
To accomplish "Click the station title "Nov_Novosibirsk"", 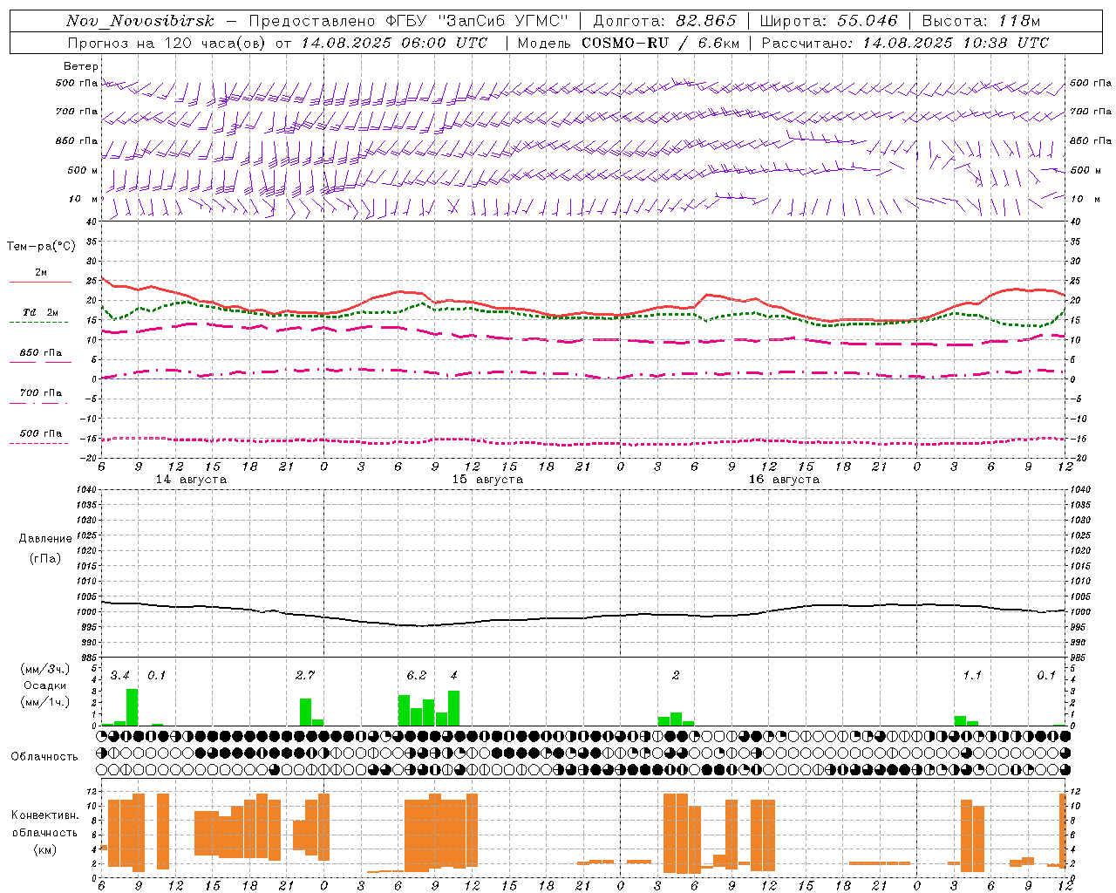I will (140, 21).
